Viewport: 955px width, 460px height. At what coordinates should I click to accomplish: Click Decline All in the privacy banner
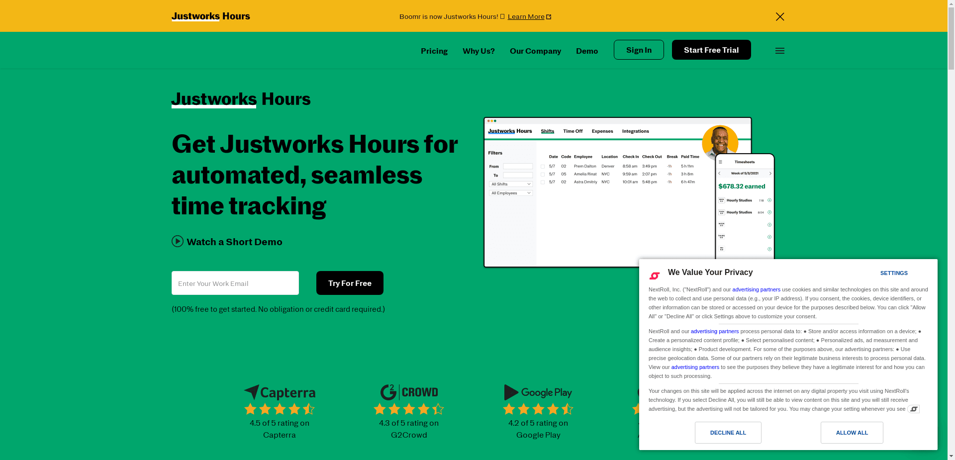click(728, 433)
